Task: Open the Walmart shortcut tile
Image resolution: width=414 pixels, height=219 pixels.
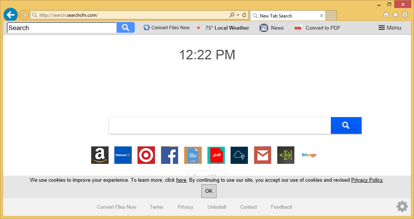Action: (x=123, y=155)
